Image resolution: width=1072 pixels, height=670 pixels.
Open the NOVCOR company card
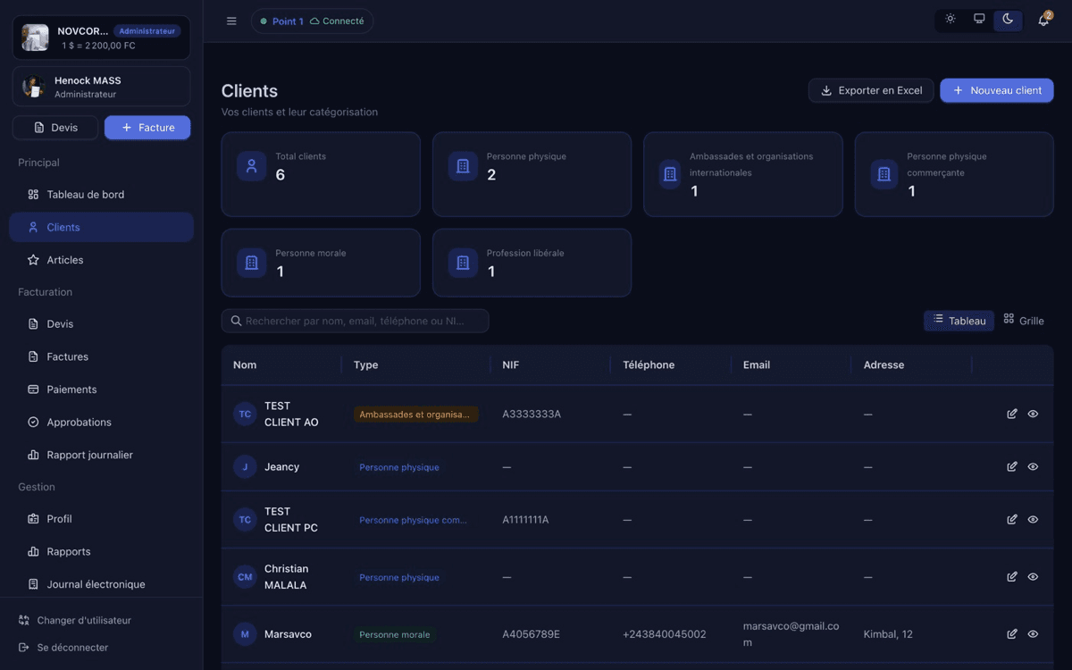pos(101,38)
